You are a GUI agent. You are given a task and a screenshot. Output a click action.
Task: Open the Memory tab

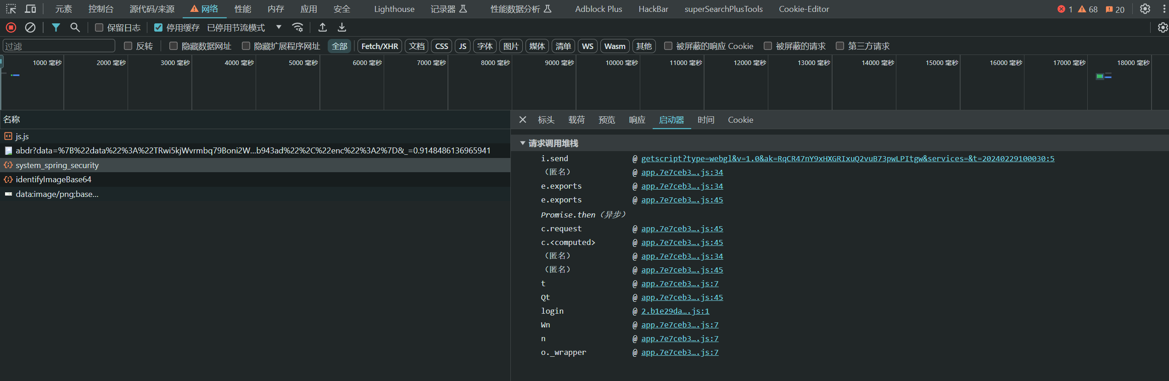click(276, 9)
